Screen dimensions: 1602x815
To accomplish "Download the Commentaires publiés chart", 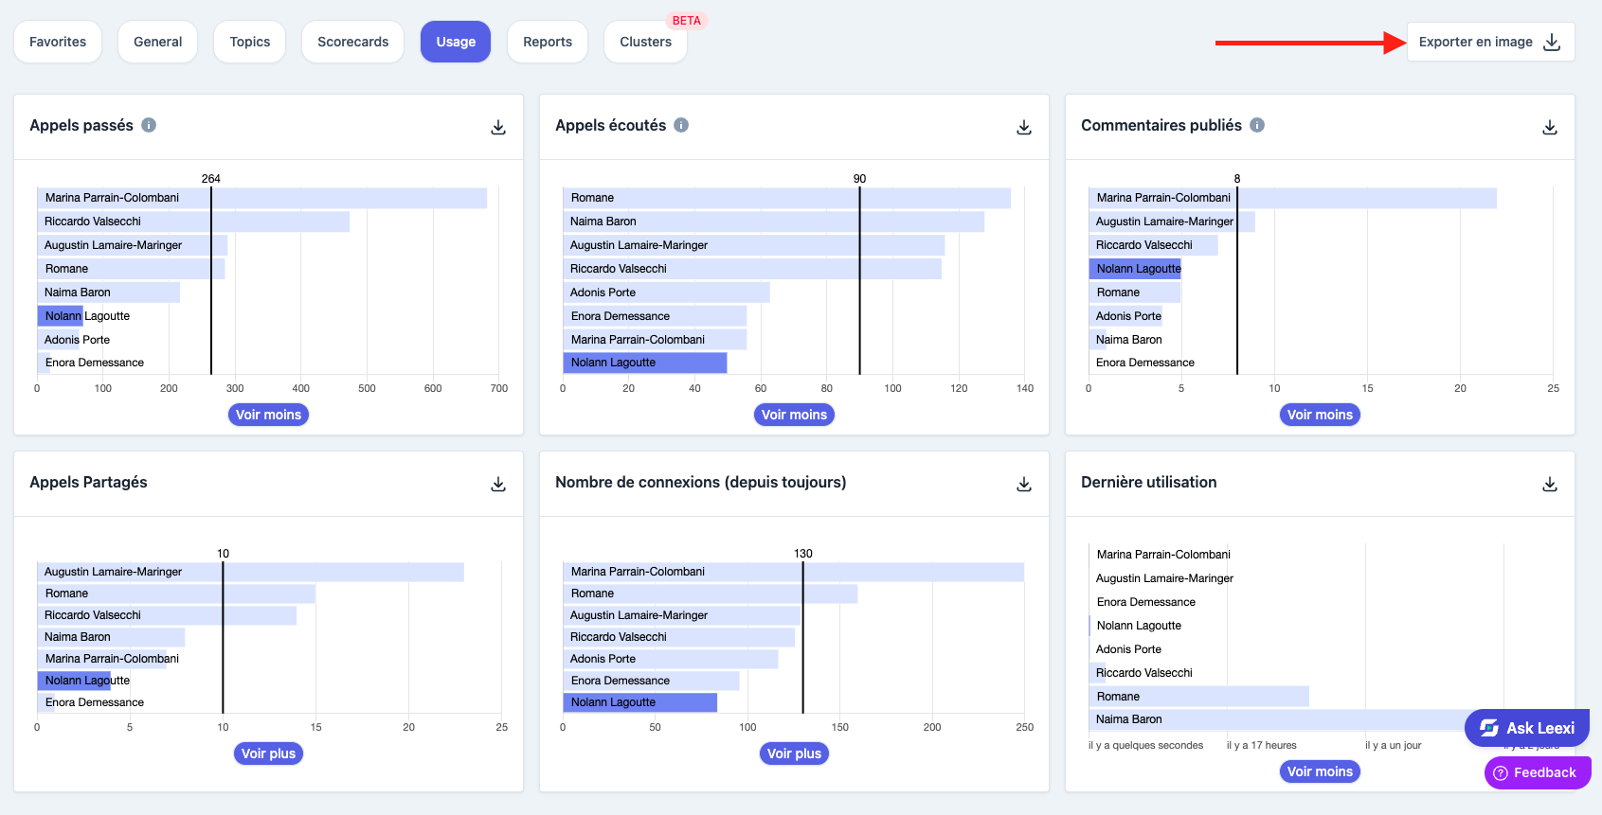I will pos(1550,127).
